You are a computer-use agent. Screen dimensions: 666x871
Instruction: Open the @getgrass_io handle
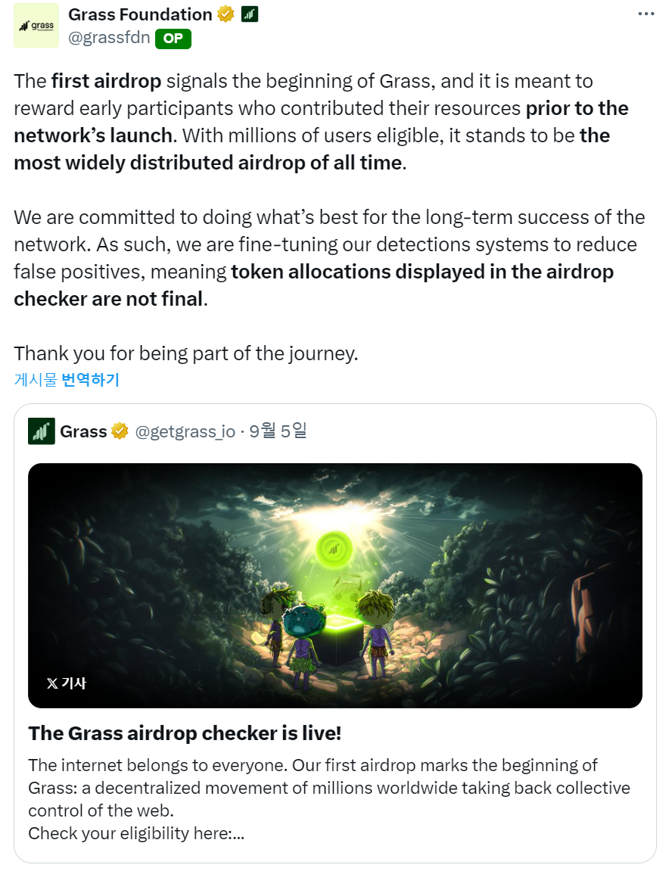(x=185, y=431)
